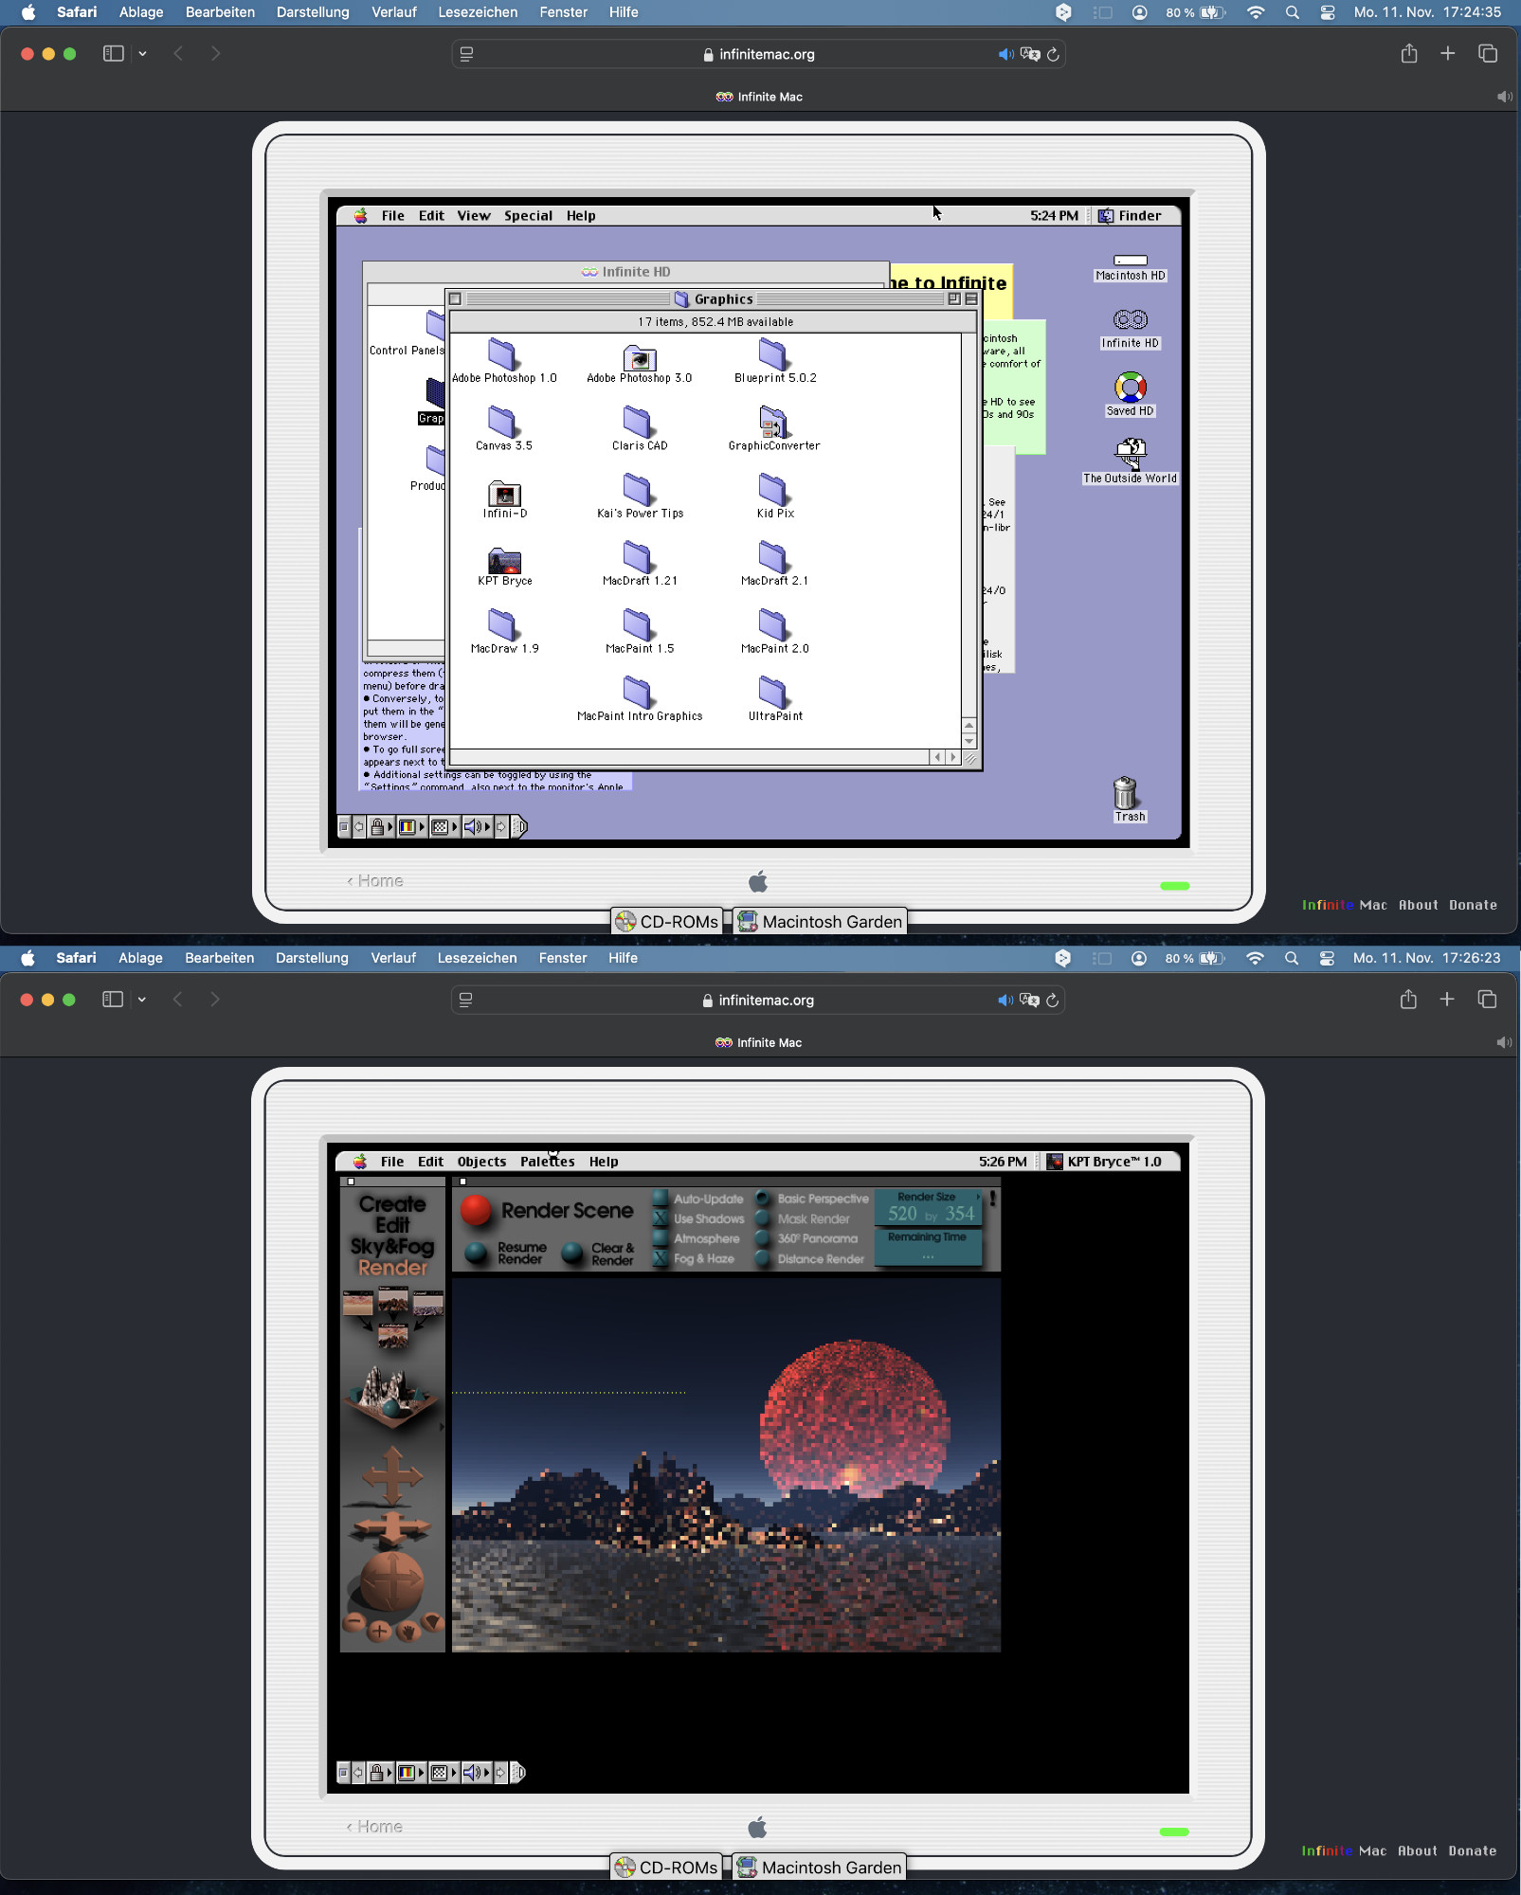Click the Claris CAD folder icon

pyautogui.click(x=638, y=422)
